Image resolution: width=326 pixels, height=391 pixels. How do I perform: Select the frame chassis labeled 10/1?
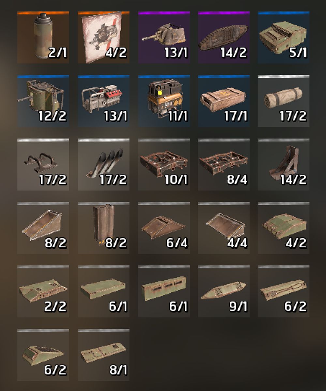coord(164,164)
